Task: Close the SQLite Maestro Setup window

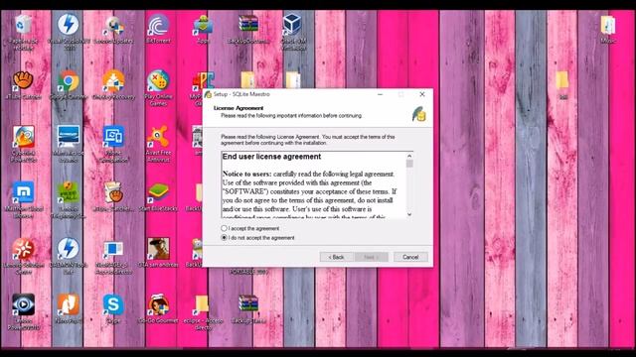Action: 421,94
